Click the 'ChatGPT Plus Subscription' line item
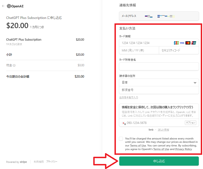This screenshot has width=203, height=169. click(24, 40)
